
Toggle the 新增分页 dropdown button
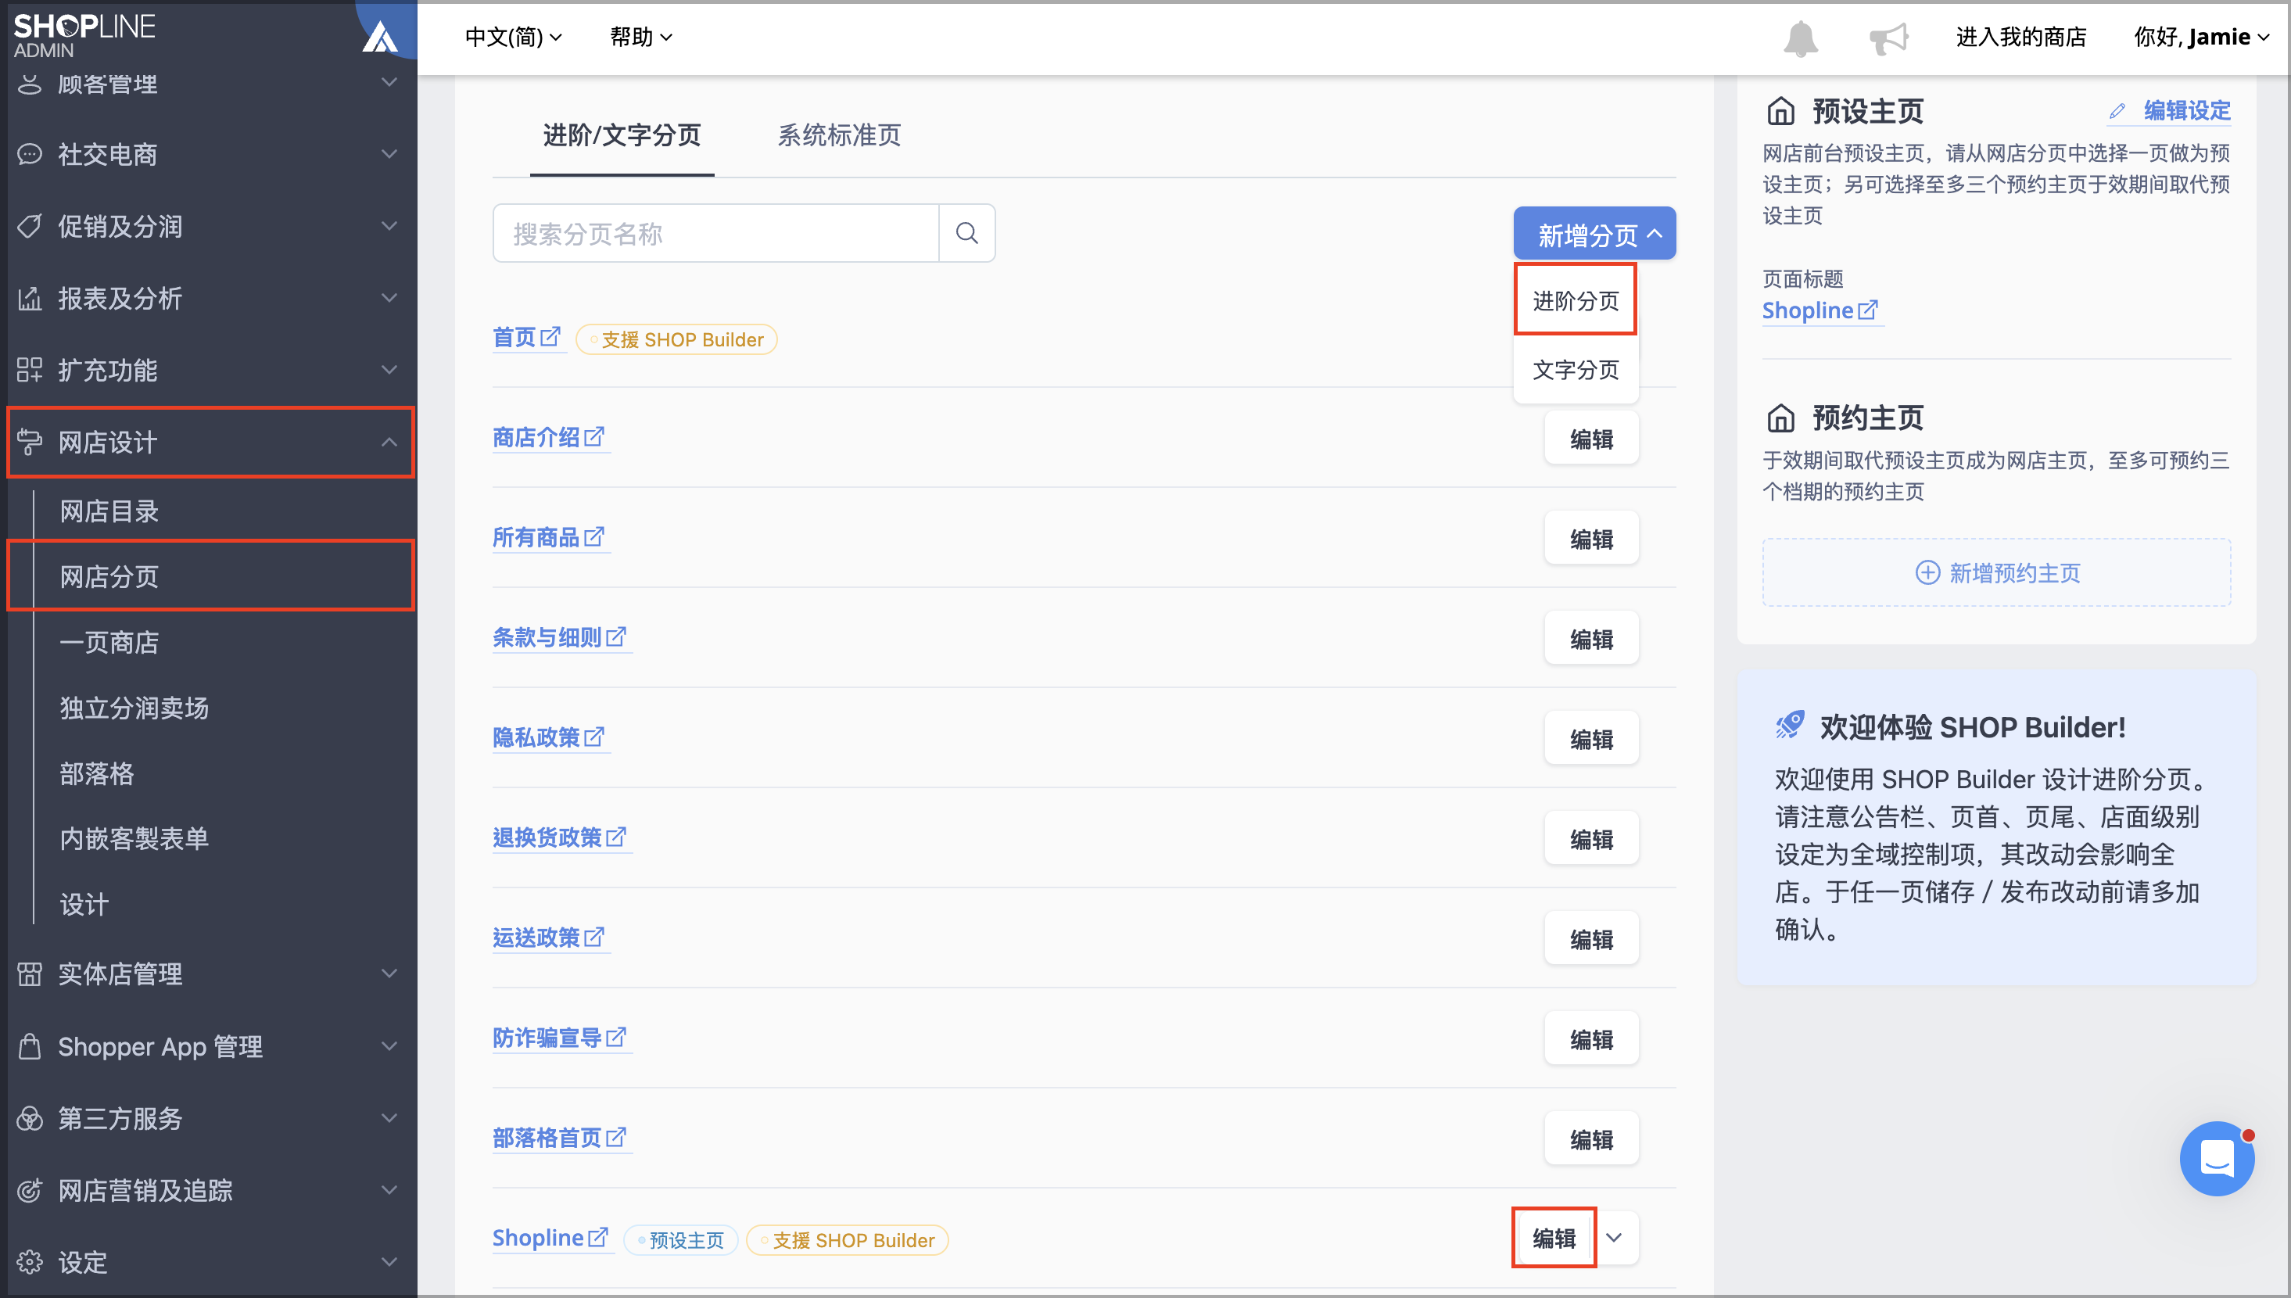pos(1594,234)
